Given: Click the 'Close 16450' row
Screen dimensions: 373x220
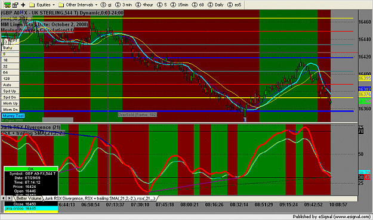Looking at the screenshot, I should click(x=31, y=204).
